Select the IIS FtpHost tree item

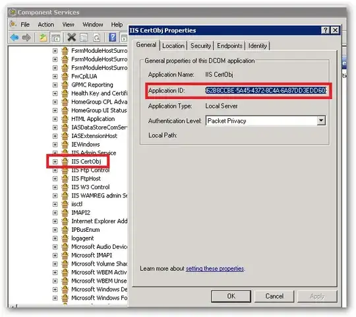[86, 178]
